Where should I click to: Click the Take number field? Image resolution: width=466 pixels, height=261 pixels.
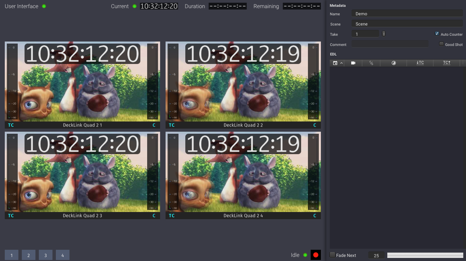pyautogui.click(x=365, y=34)
